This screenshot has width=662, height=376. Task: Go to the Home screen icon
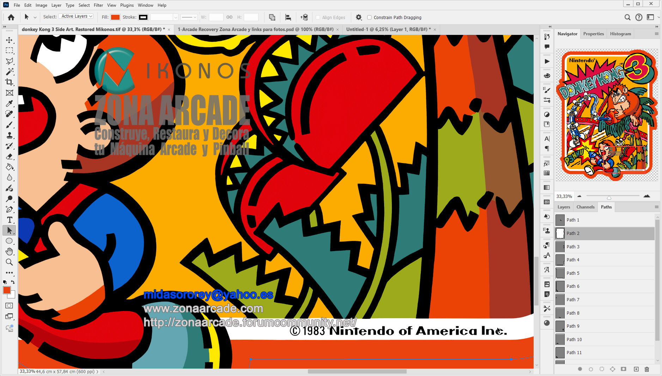pos(11,17)
